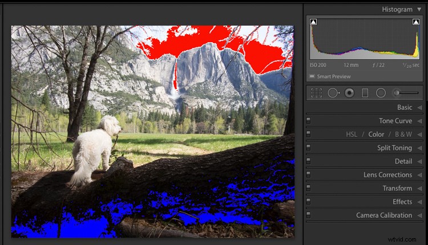Click the 1/20 sec shutter speed text

411,65
